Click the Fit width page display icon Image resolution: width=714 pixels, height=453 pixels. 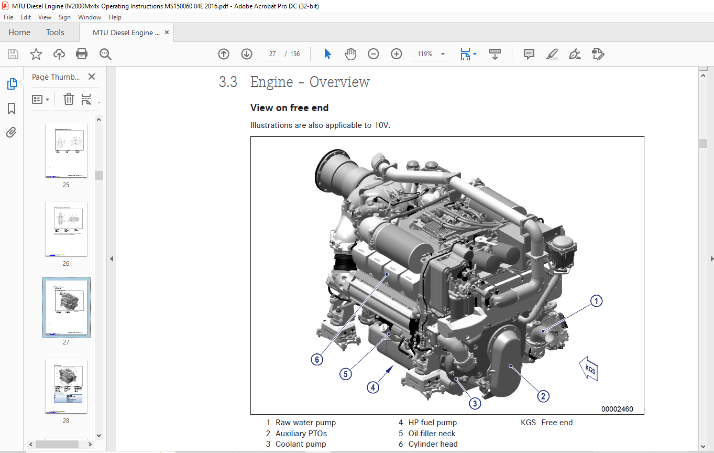coord(465,54)
